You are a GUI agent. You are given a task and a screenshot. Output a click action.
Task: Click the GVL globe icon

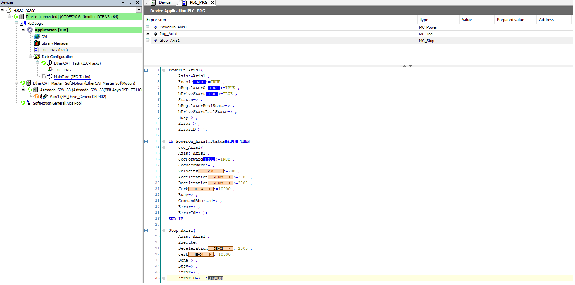pos(37,37)
